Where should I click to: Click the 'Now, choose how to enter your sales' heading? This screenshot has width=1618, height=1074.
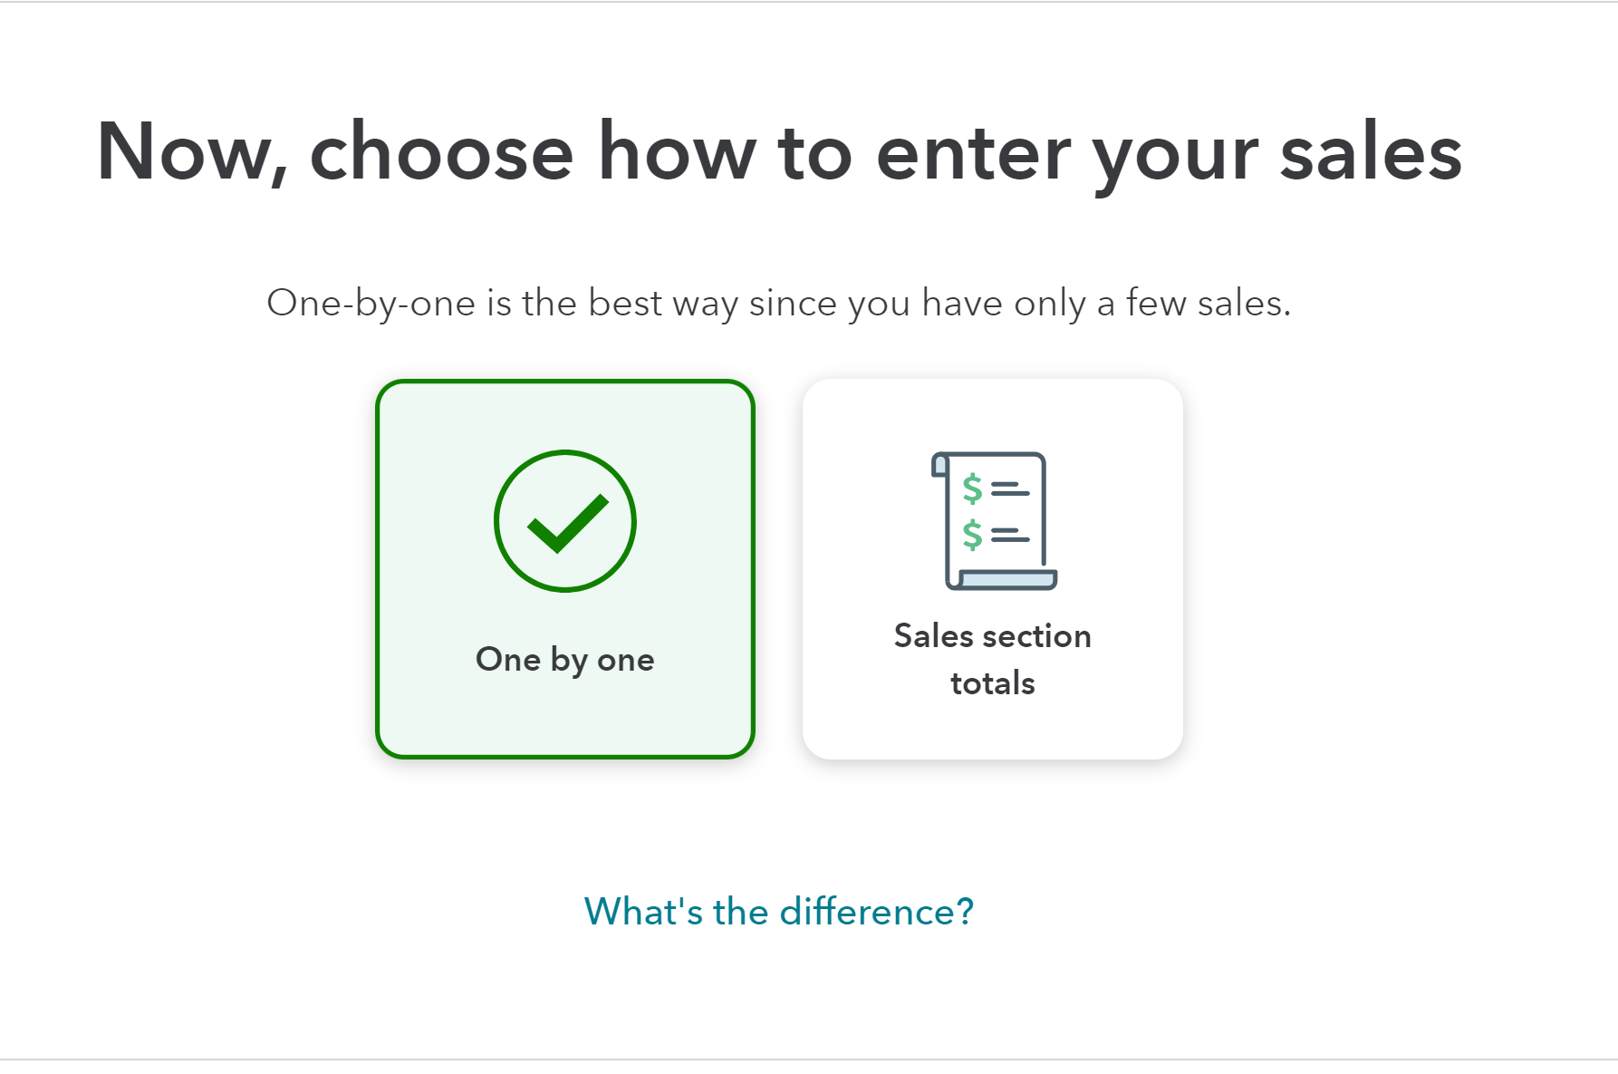tap(779, 152)
